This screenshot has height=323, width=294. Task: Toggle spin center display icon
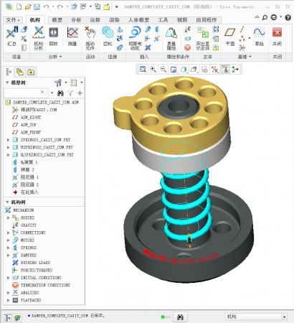click(x=235, y=70)
